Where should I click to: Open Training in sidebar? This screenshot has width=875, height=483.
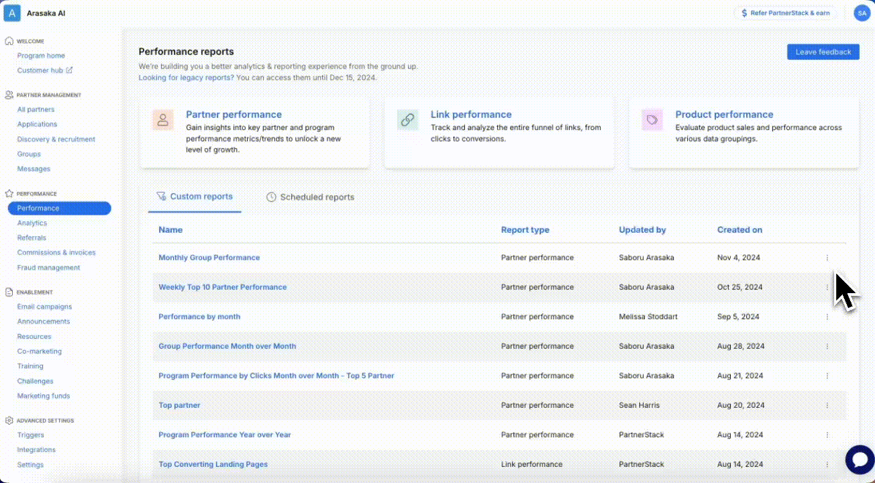click(x=30, y=366)
